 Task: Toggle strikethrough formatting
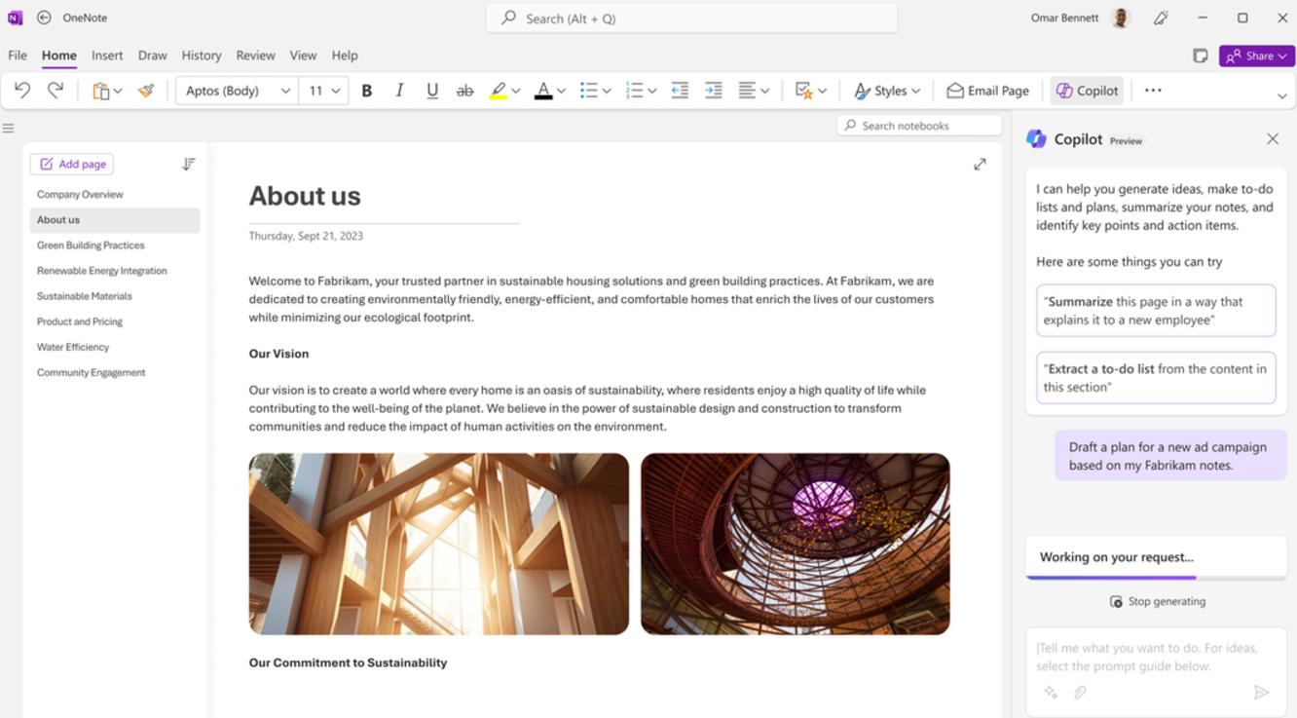coord(465,90)
